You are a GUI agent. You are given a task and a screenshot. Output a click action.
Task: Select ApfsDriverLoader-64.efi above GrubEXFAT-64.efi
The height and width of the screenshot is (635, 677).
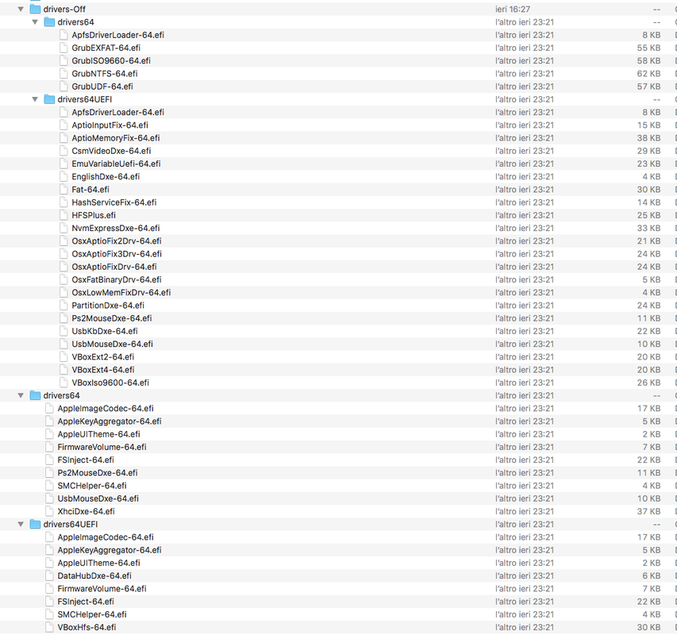(x=118, y=35)
